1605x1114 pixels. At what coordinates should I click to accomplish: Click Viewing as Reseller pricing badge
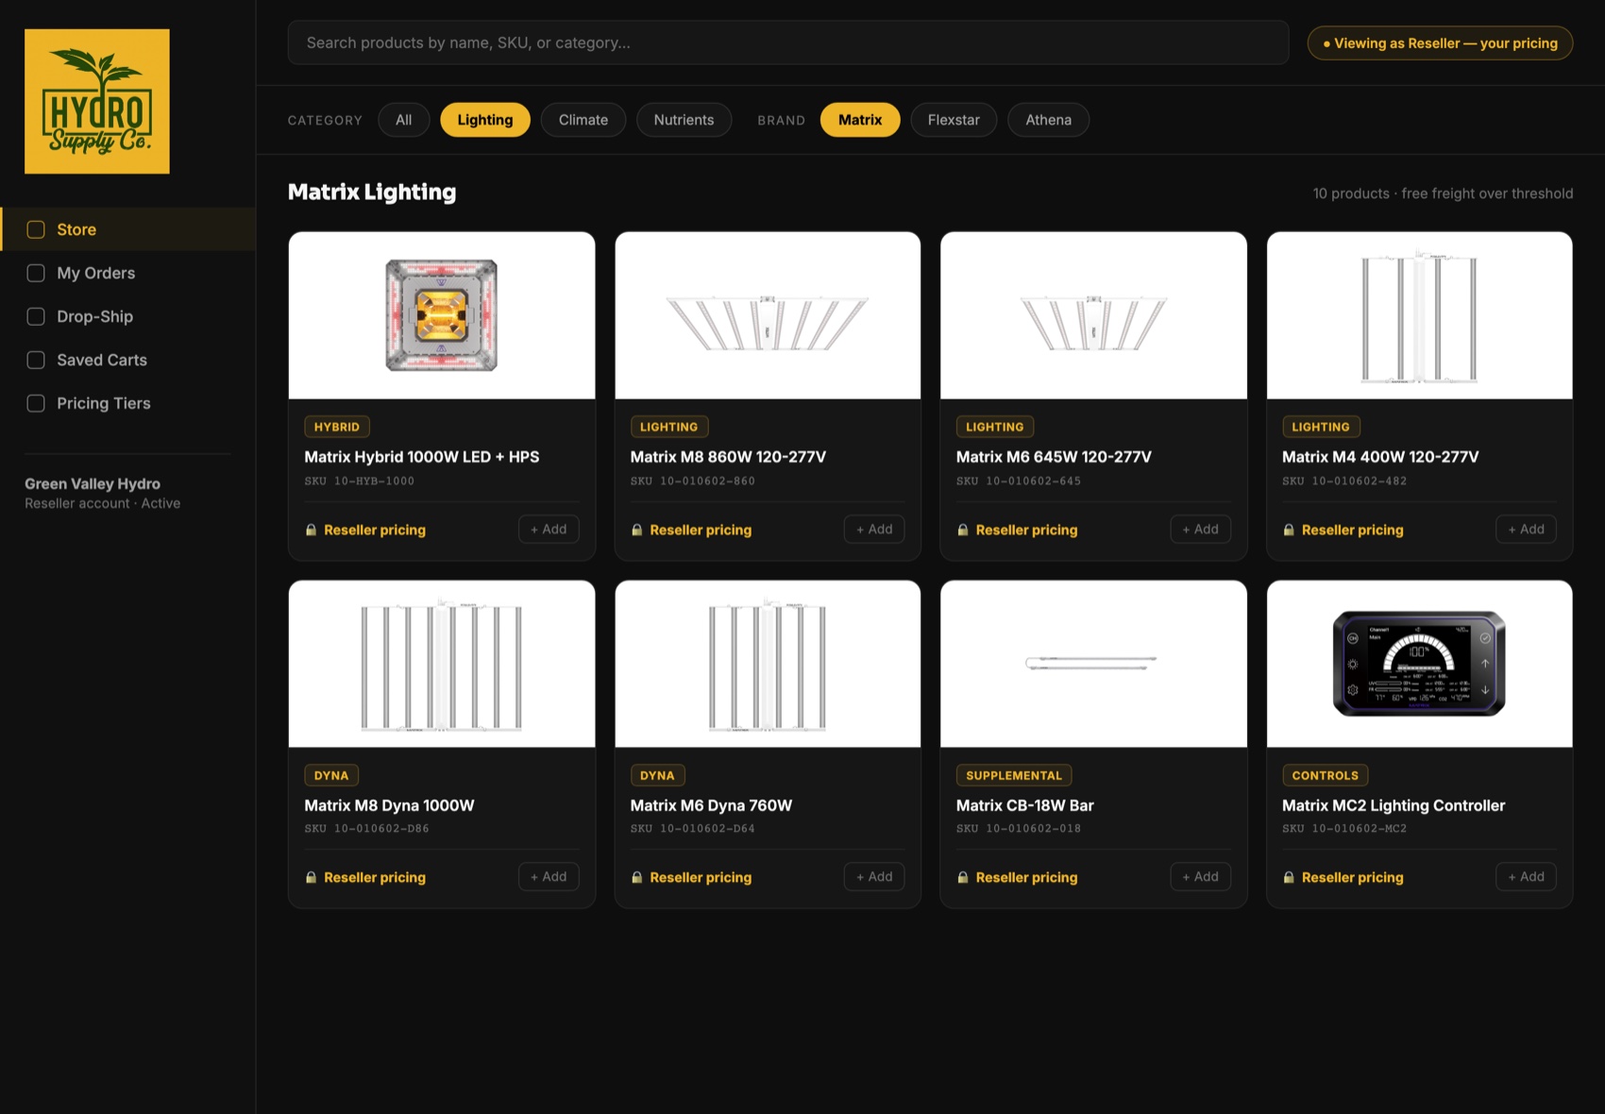[x=1440, y=42]
